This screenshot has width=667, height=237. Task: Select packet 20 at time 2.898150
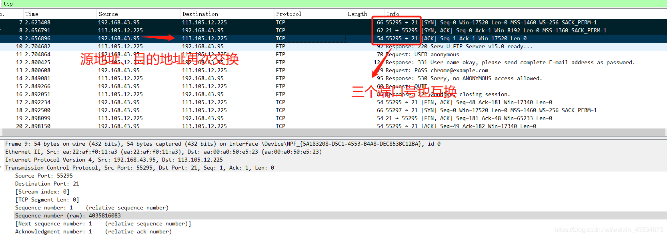(333, 126)
